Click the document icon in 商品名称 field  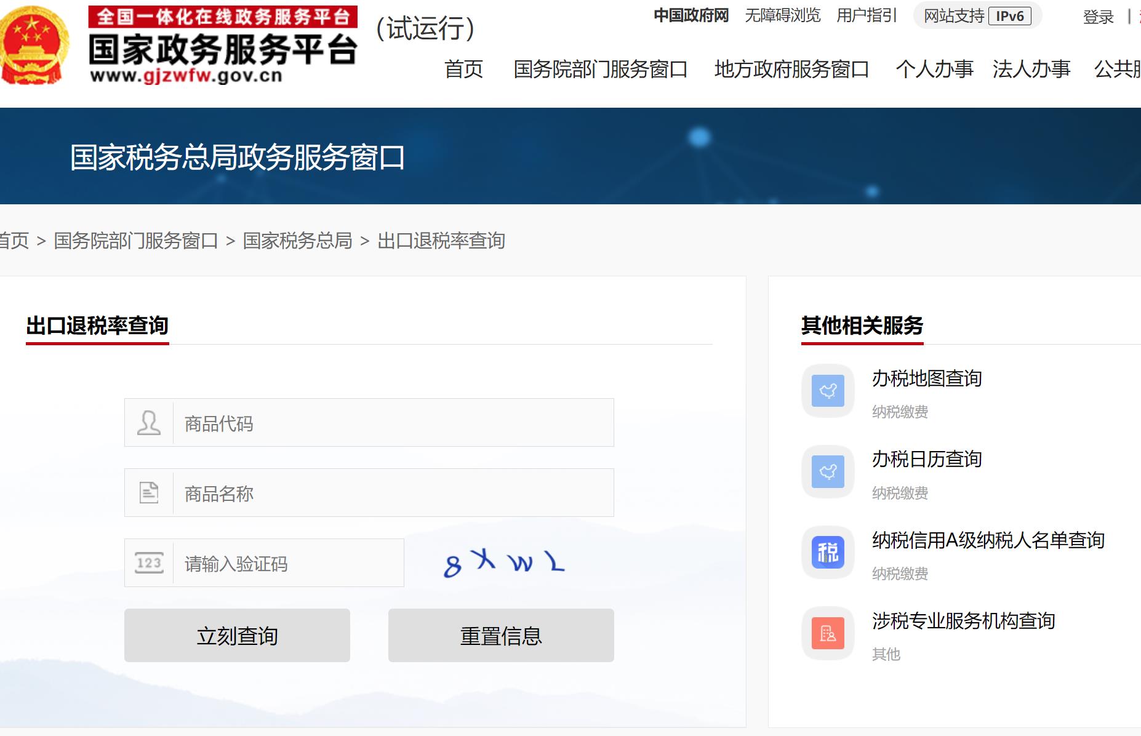click(x=148, y=492)
